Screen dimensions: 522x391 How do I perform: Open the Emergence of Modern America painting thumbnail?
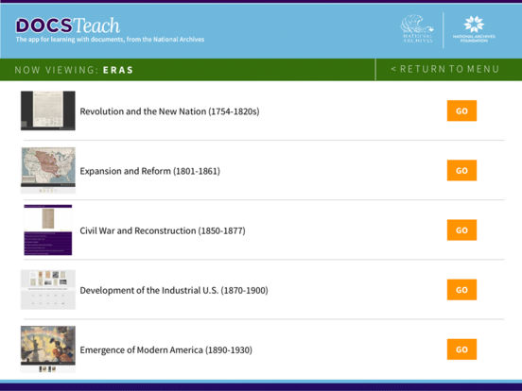48,348
